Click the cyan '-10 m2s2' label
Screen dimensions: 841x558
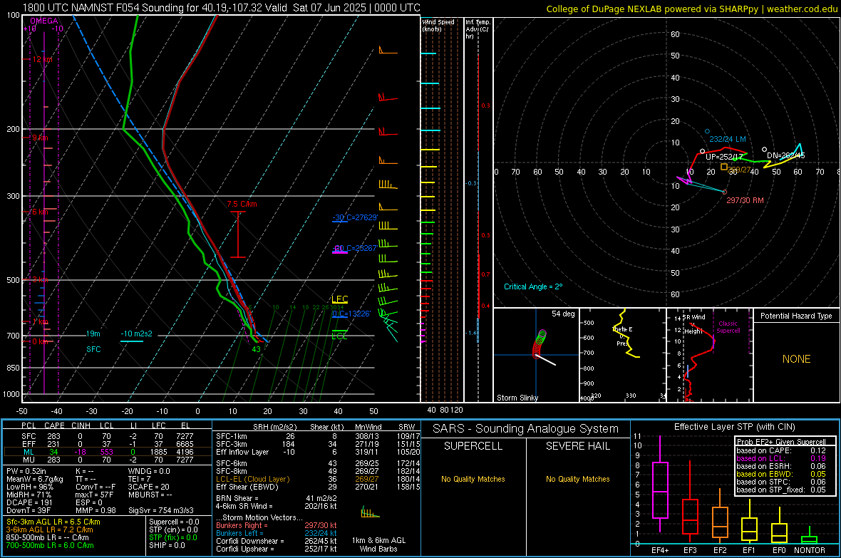tap(136, 334)
